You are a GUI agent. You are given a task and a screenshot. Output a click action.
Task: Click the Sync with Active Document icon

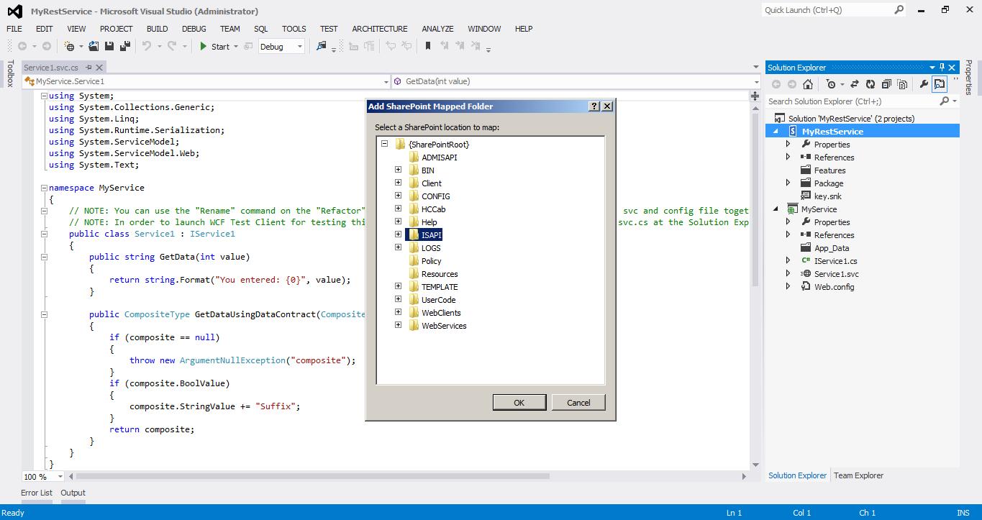click(855, 85)
